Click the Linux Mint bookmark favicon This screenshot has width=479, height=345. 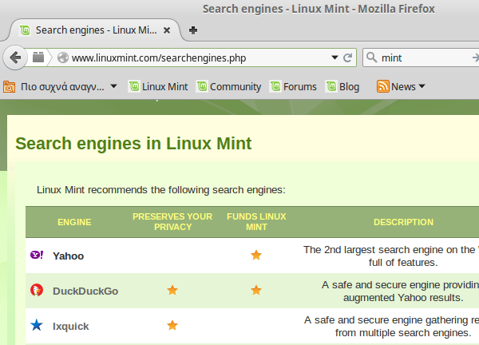pos(134,86)
